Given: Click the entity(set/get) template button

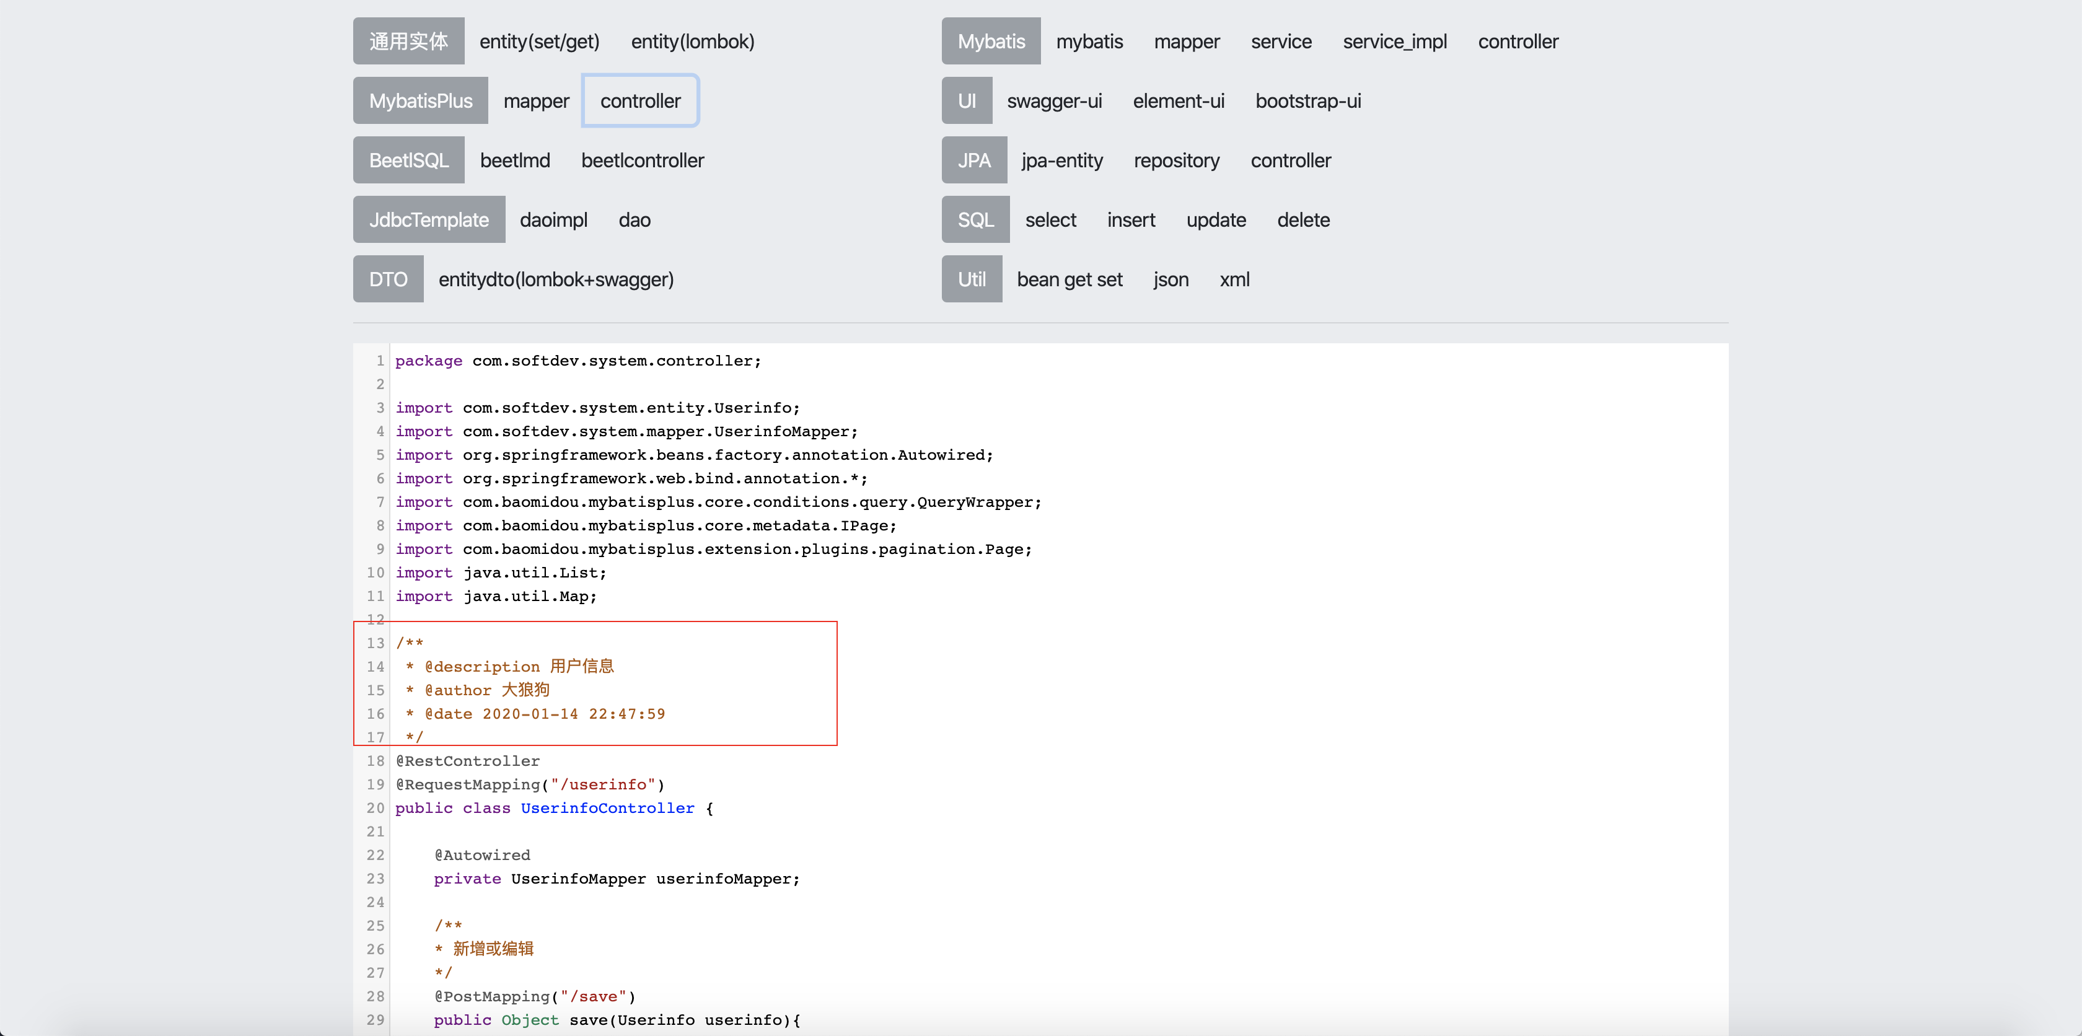Looking at the screenshot, I should click(x=539, y=42).
